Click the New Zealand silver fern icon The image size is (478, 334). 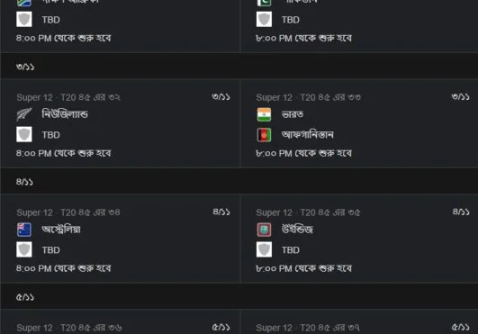[x=23, y=114]
